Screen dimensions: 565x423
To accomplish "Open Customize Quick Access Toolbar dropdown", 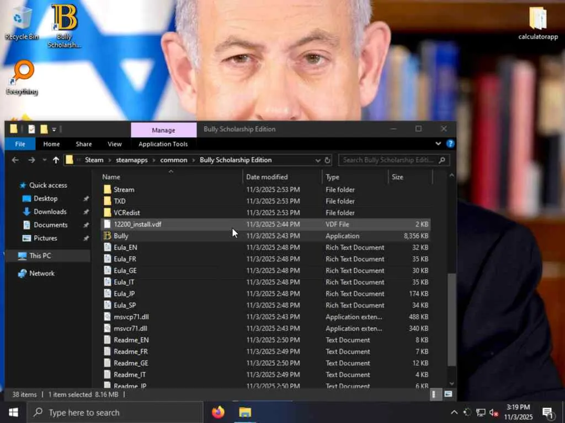I will tap(54, 129).
